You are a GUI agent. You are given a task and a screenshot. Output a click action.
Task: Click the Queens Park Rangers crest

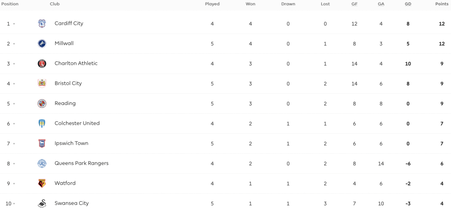(42, 163)
